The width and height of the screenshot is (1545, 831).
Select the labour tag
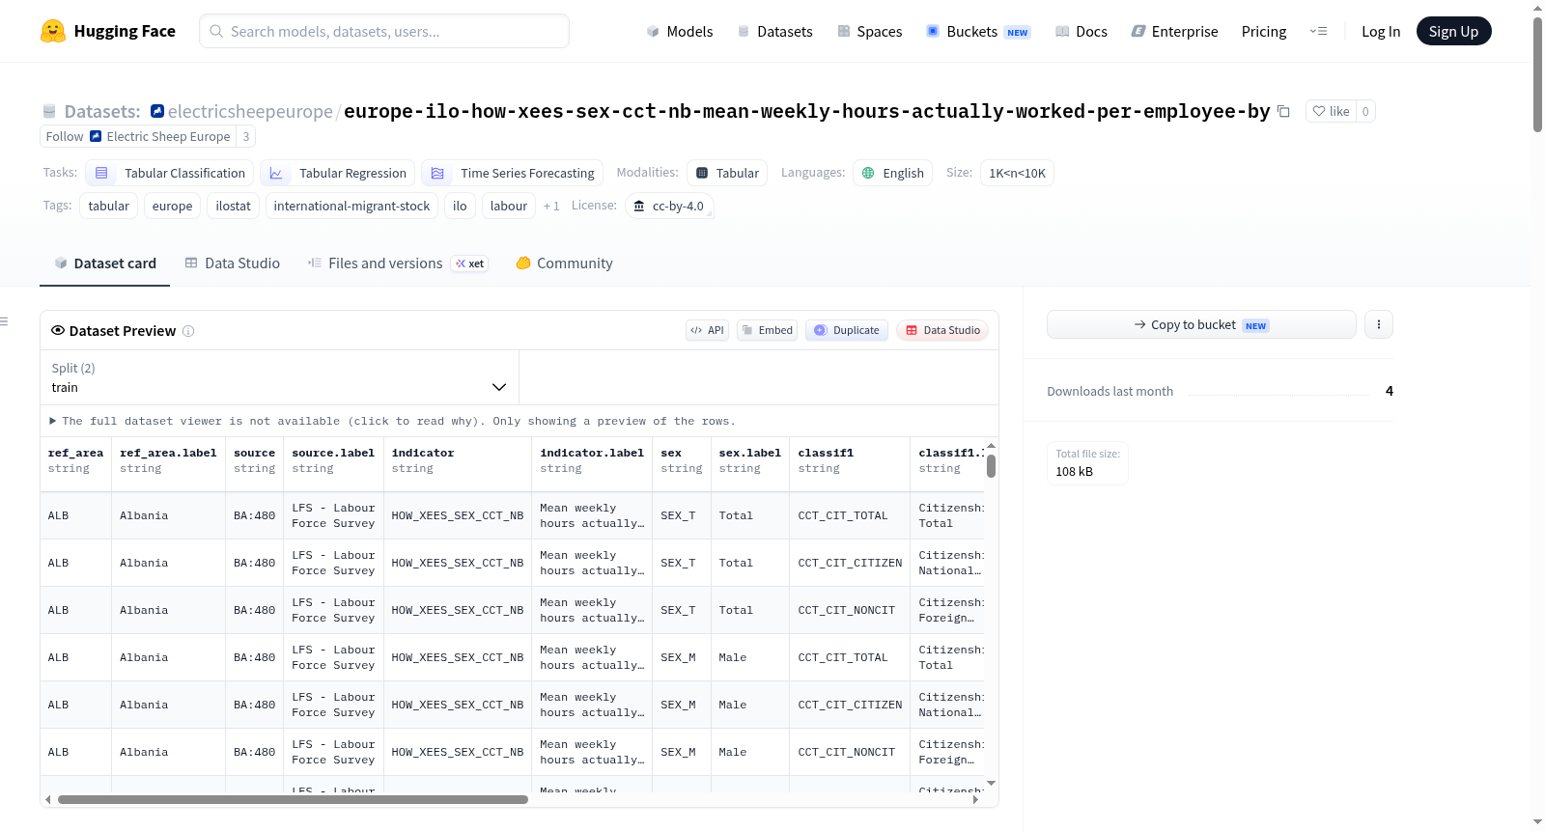(x=509, y=206)
